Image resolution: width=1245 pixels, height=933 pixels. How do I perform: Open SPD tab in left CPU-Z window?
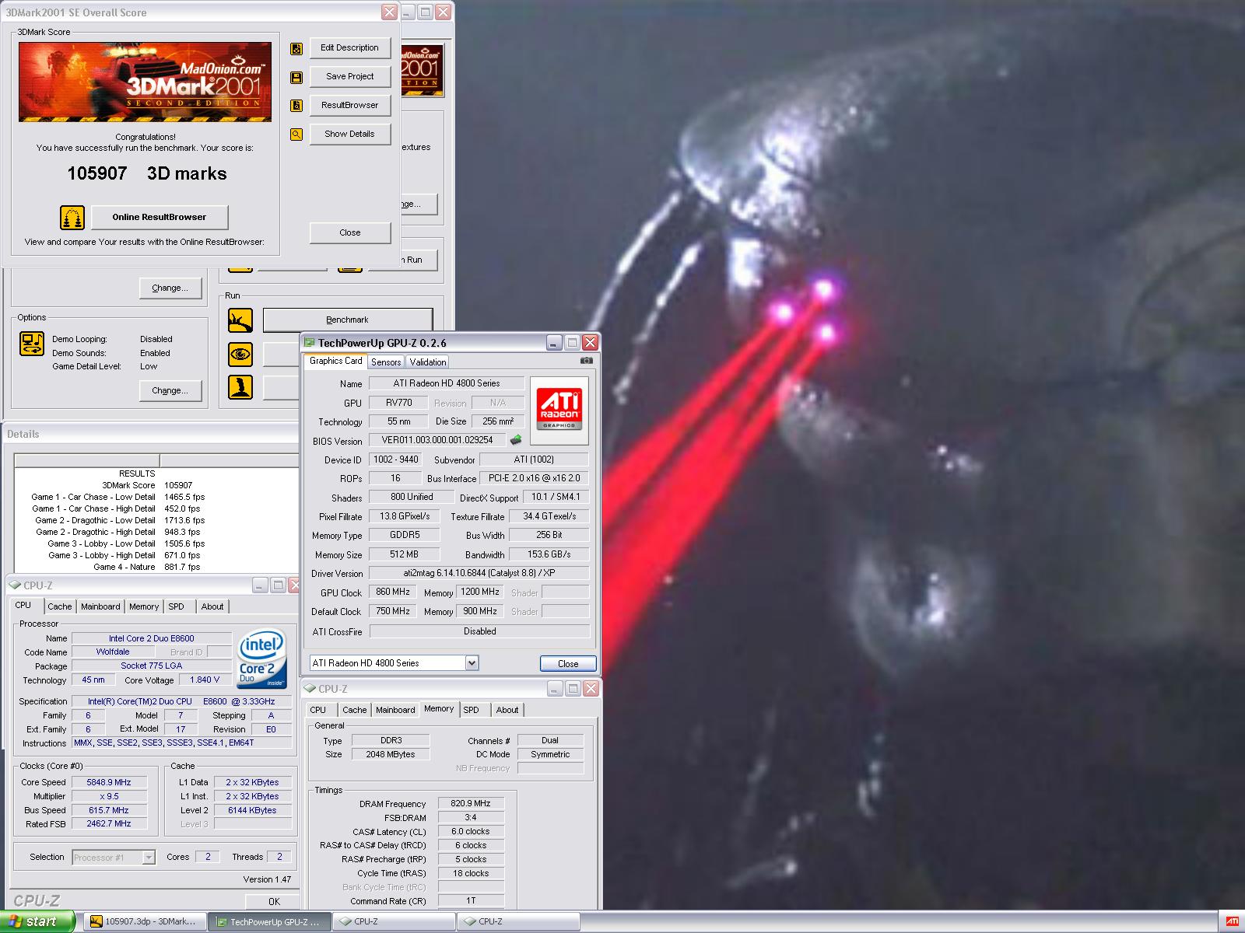pos(177,606)
